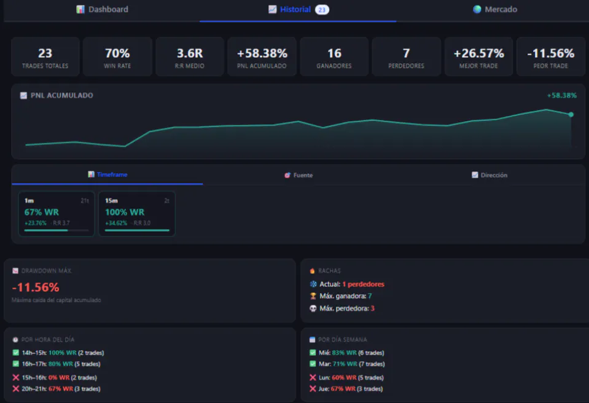Switch to the Mercado tab

click(x=494, y=9)
